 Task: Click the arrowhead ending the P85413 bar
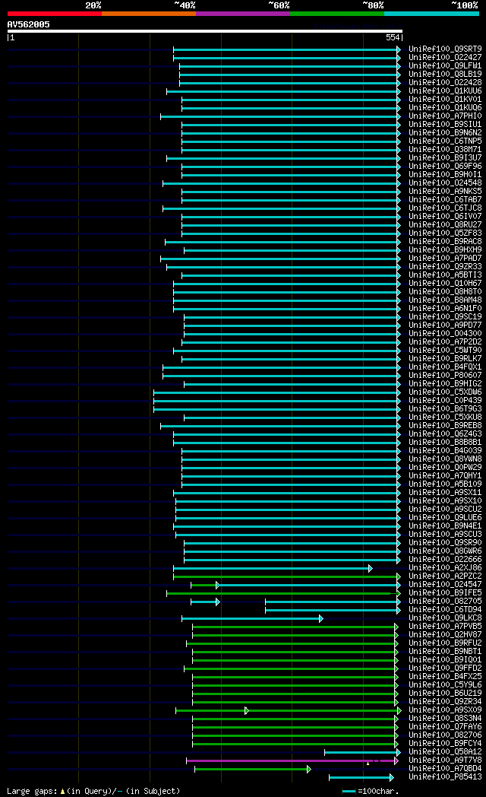pos(392,778)
